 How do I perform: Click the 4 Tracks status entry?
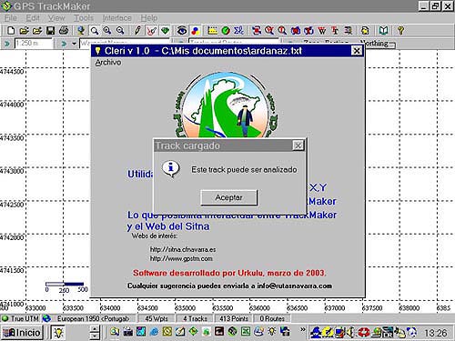195,318
